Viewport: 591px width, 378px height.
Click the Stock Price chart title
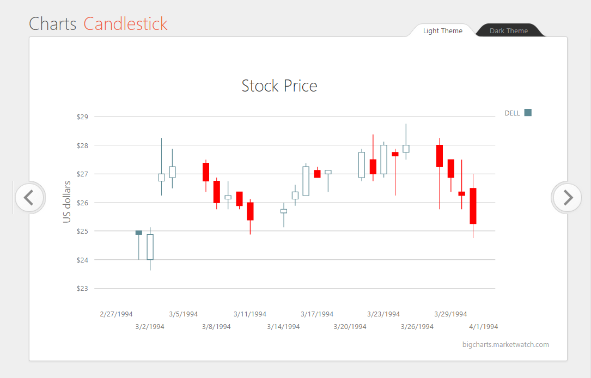(x=279, y=86)
